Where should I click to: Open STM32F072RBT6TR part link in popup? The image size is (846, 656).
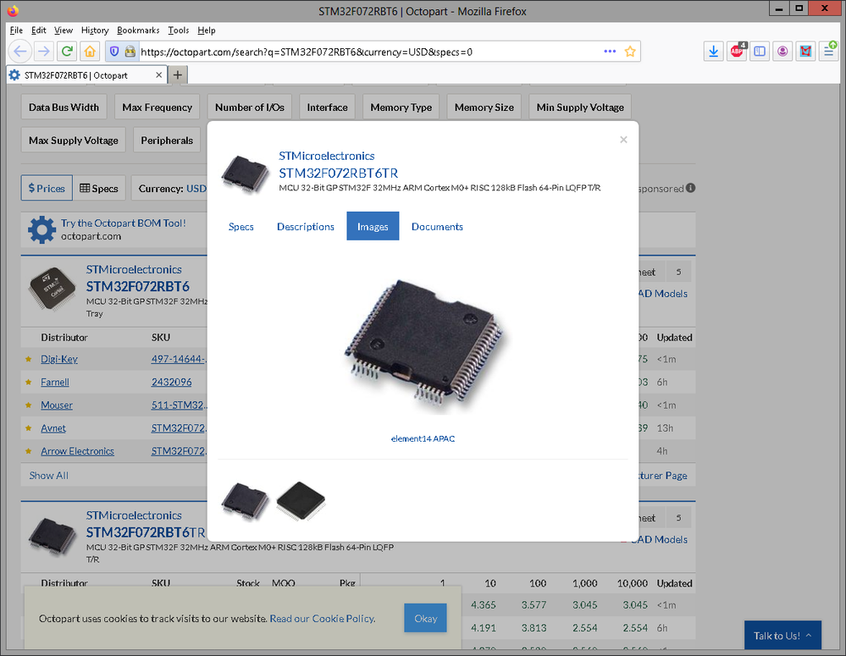[x=338, y=174]
